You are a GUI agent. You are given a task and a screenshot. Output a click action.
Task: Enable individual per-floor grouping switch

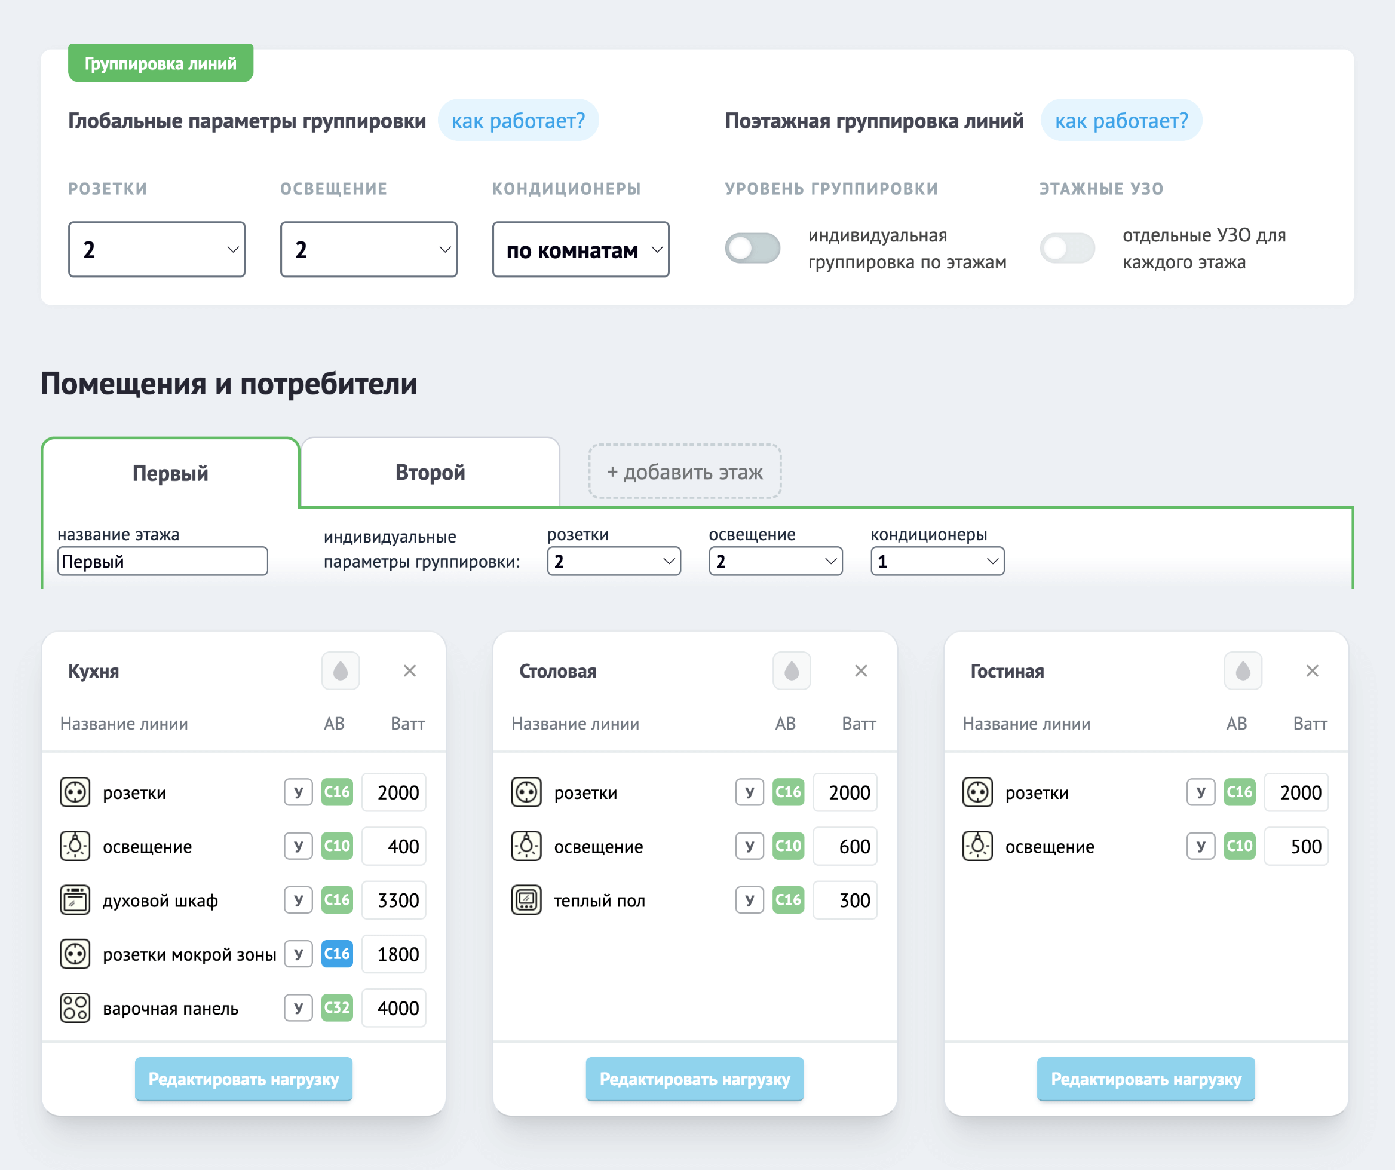tap(753, 249)
